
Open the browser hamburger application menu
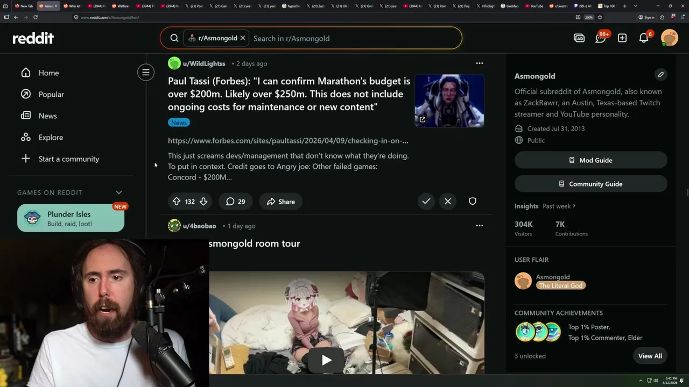[681, 17]
